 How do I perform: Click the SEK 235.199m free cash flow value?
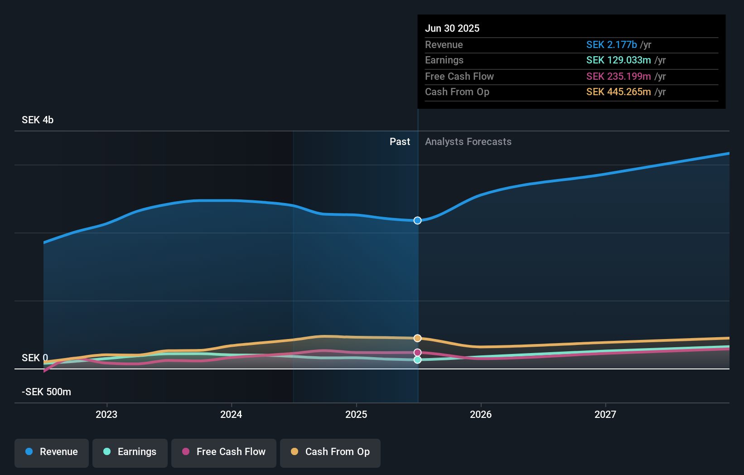618,77
